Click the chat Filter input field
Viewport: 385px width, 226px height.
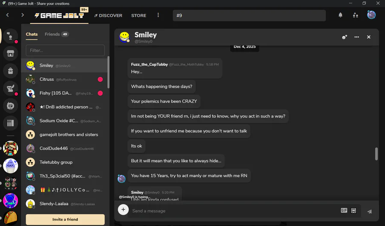pyautogui.click(x=65, y=50)
